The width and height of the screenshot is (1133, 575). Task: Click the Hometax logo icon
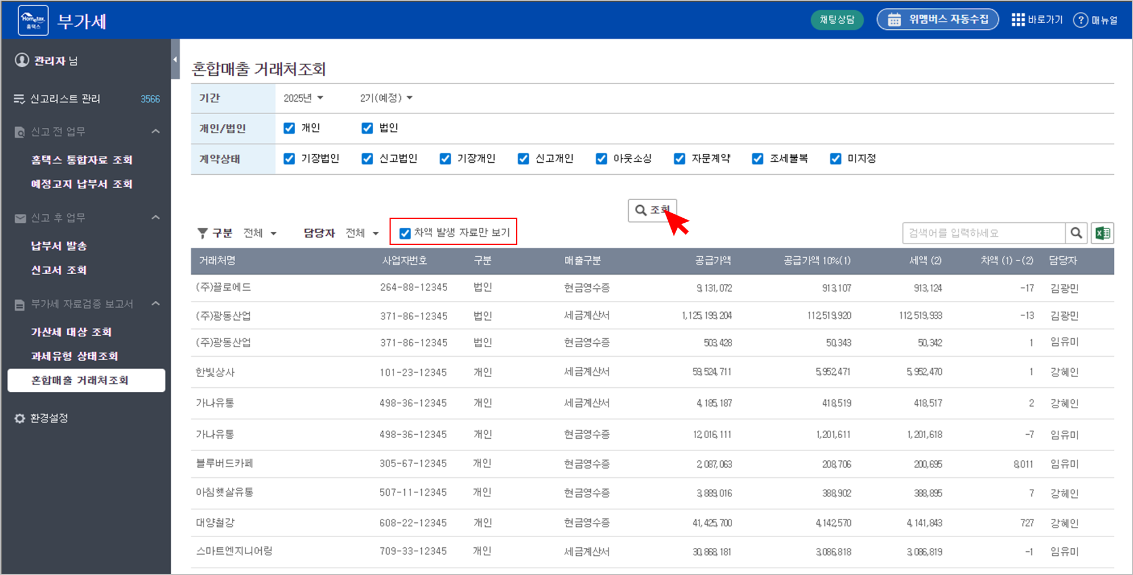coord(33,20)
